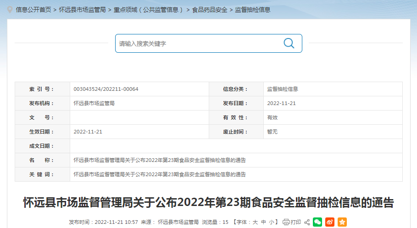Click the location pin icon in breadcrumb

click(x=10, y=10)
